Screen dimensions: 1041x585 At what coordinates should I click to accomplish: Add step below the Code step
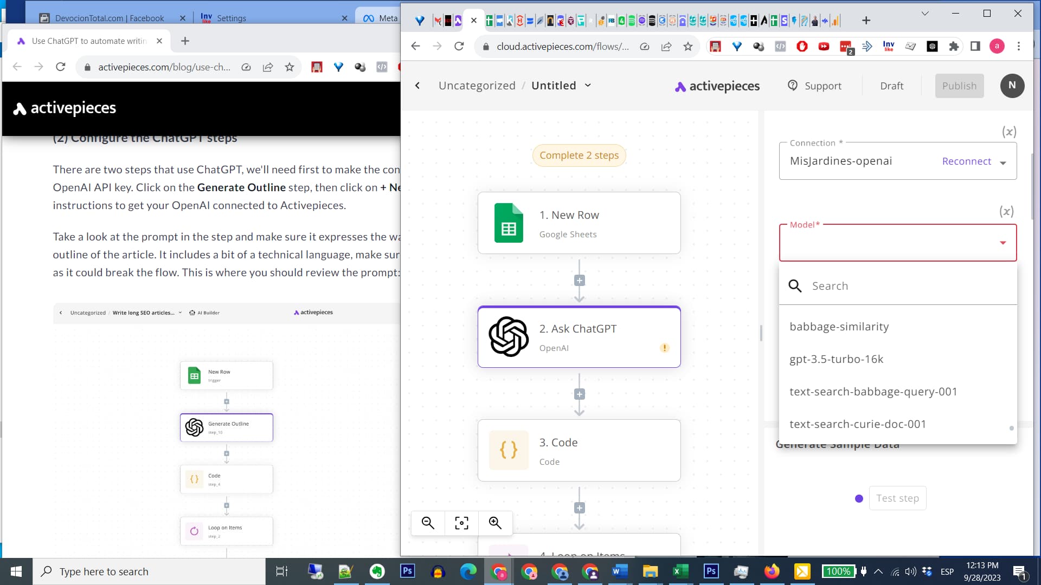coord(579,508)
